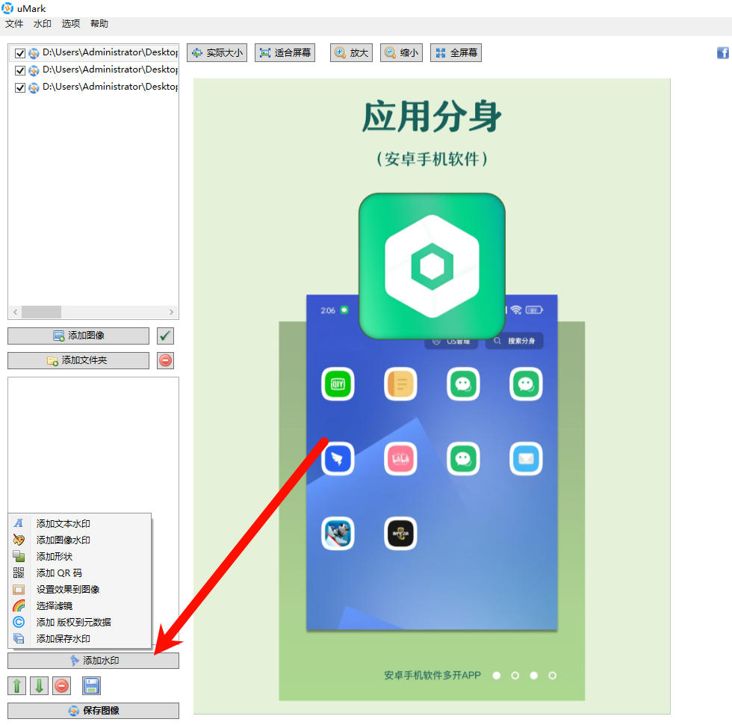The height and width of the screenshot is (725, 732).
Task: Zoom in with the 放大 button
Action: [x=352, y=53]
